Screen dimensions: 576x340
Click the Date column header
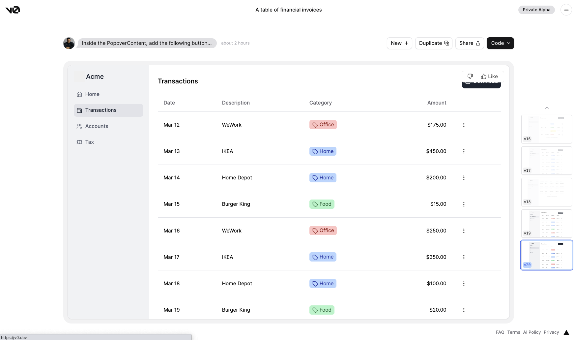point(169,103)
